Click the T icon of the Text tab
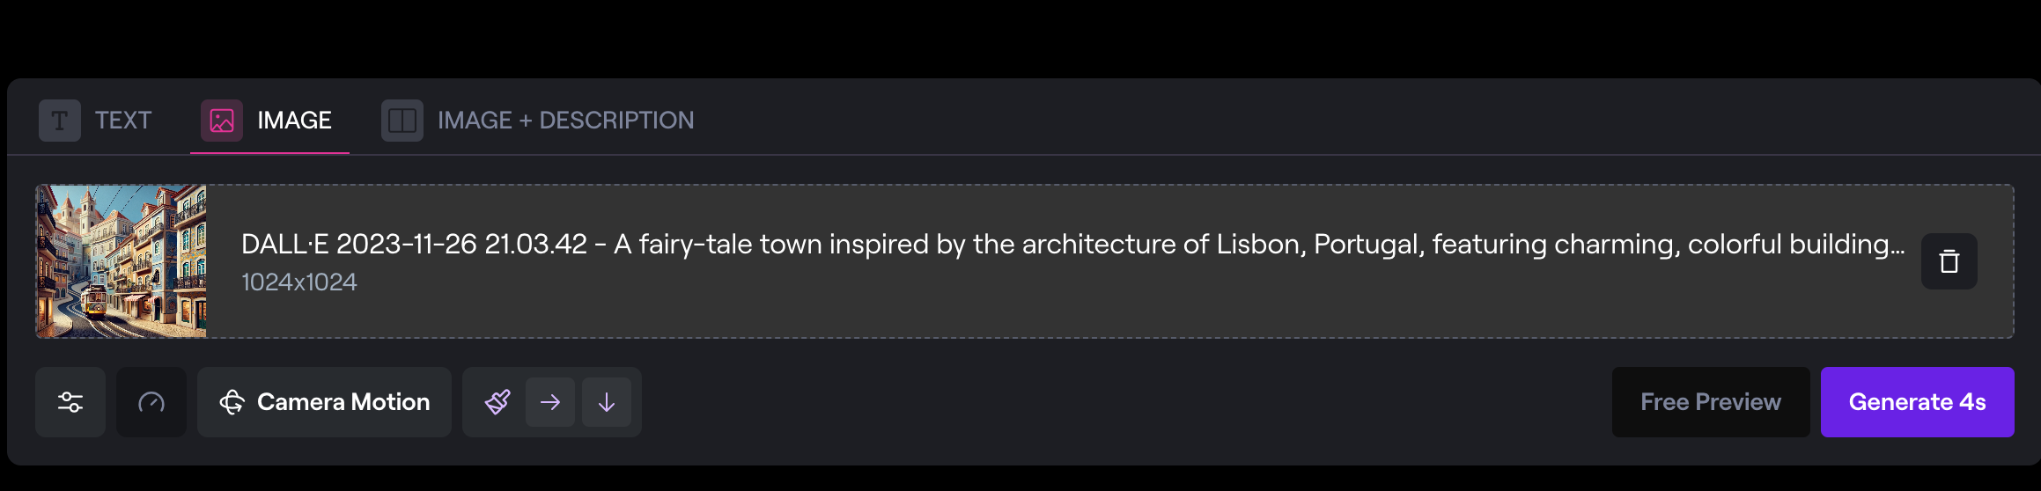This screenshot has width=2041, height=491. (60, 121)
